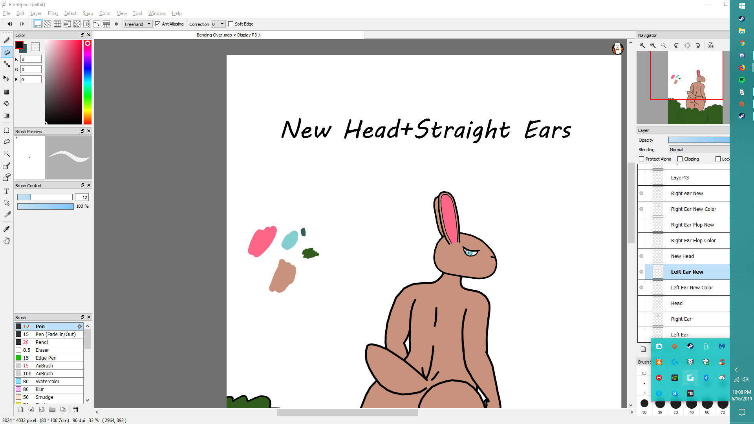The width and height of the screenshot is (754, 424).
Task: Choose the Magic Wand tool
Action: pos(7,154)
